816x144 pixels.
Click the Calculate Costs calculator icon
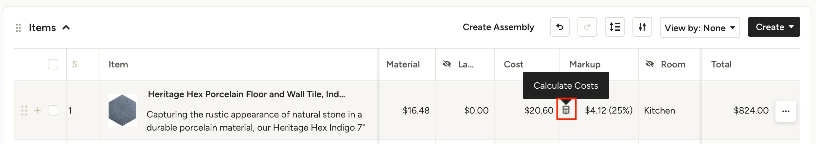566,110
